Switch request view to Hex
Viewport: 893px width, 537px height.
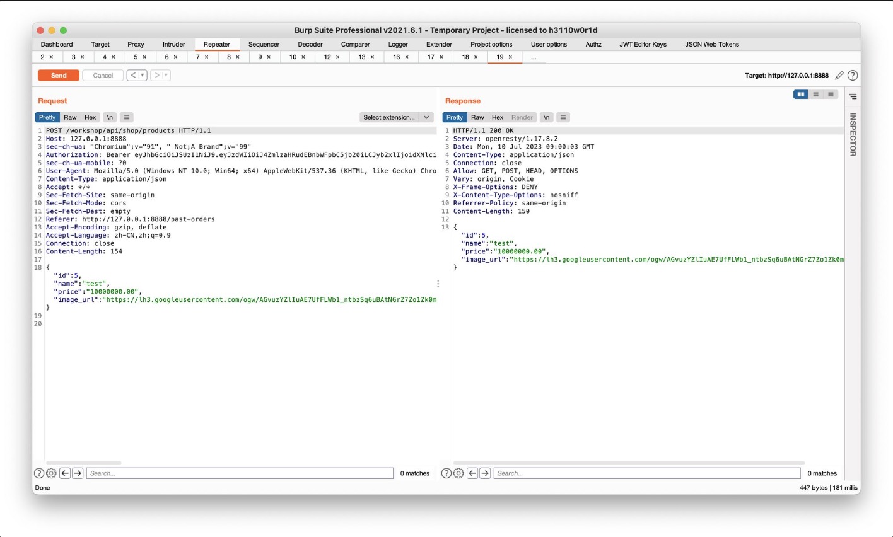click(90, 117)
